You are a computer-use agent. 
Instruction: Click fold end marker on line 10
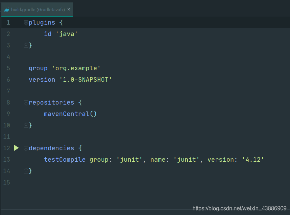click(26, 125)
